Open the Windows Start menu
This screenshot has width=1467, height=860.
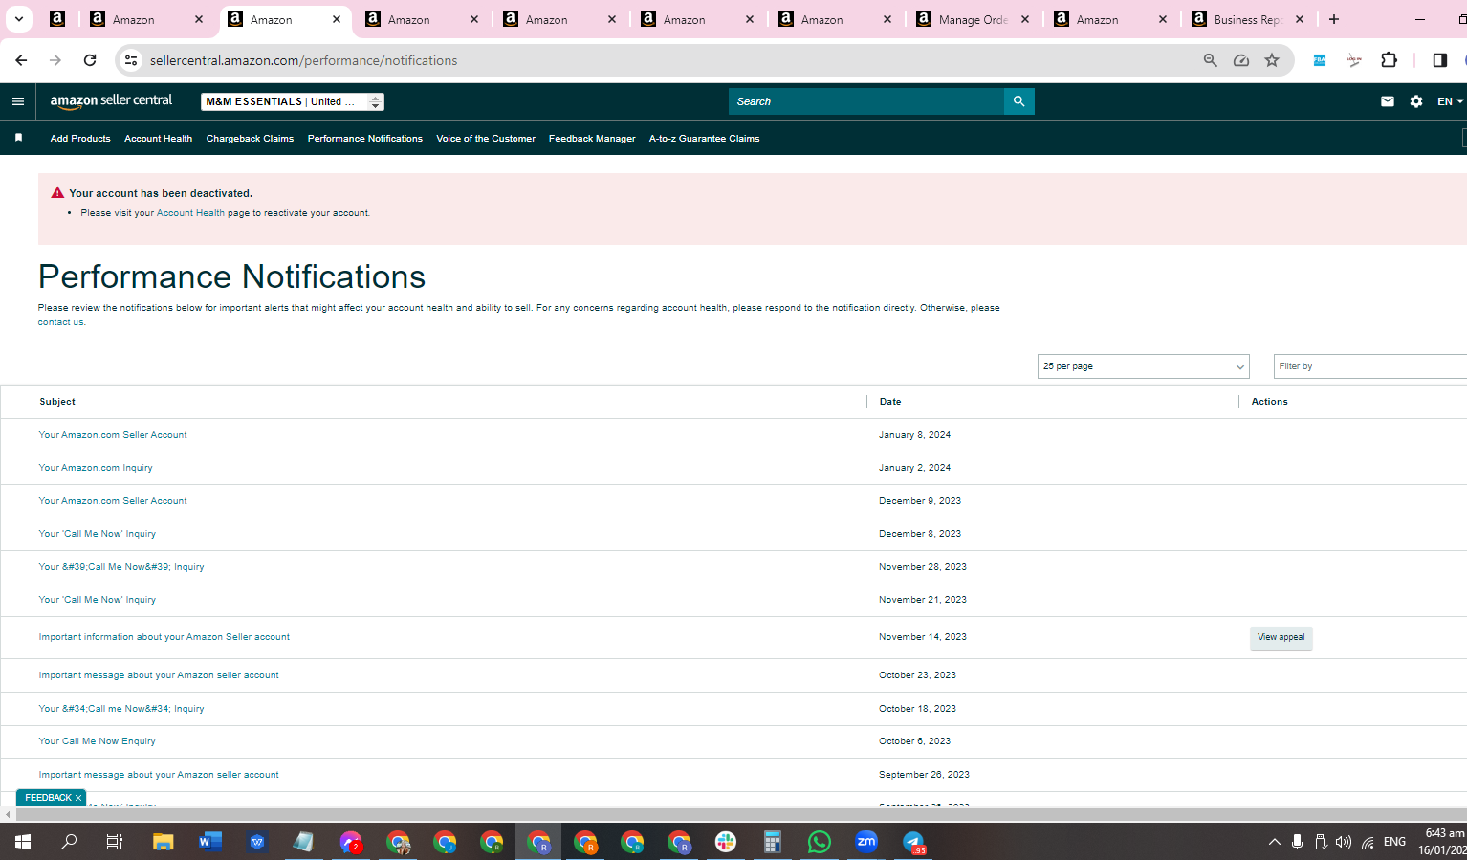click(23, 842)
